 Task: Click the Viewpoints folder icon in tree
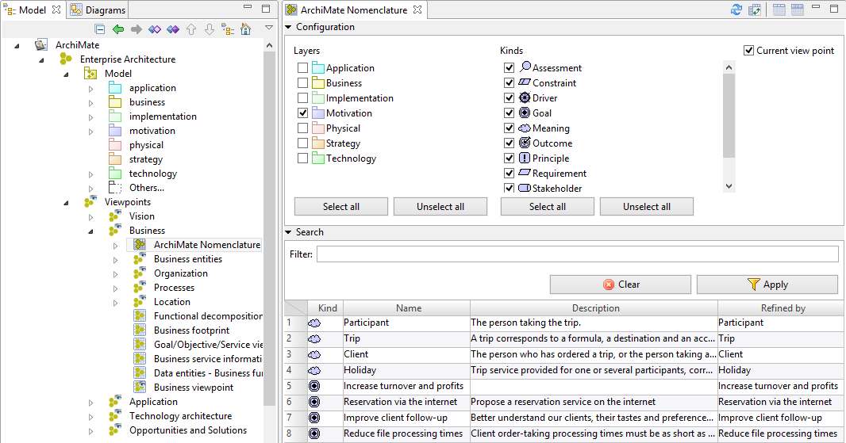[90, 201]
